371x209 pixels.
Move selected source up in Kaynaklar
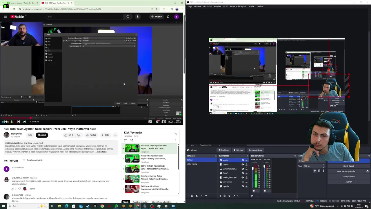click(x=234, y=196)
